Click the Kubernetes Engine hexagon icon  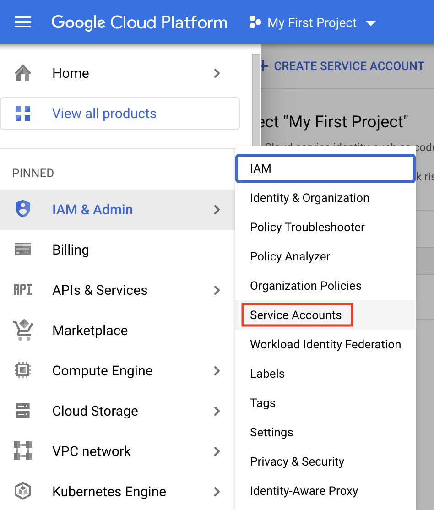(x=23, y=491)
